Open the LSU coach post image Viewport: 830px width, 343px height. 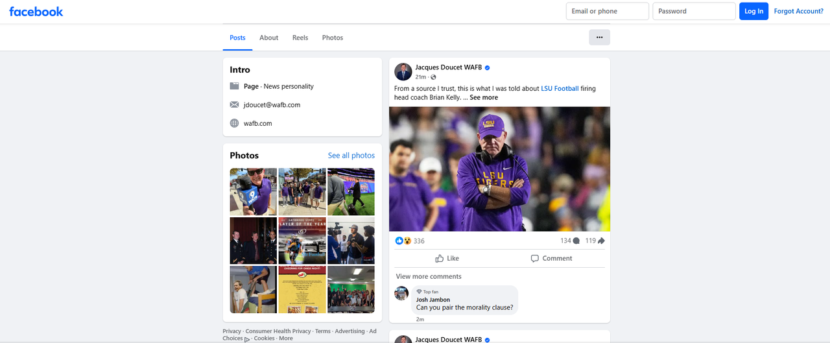coord(499,169)
